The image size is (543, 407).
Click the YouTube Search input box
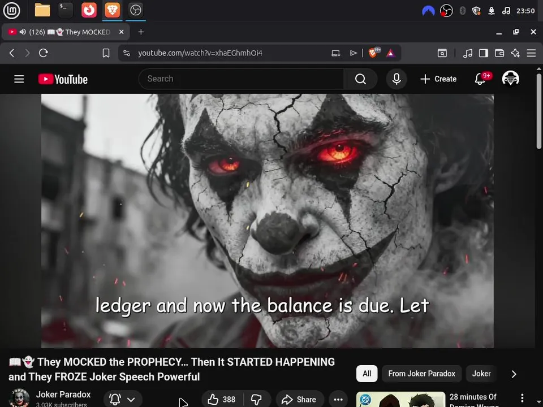tap(241, 79)
